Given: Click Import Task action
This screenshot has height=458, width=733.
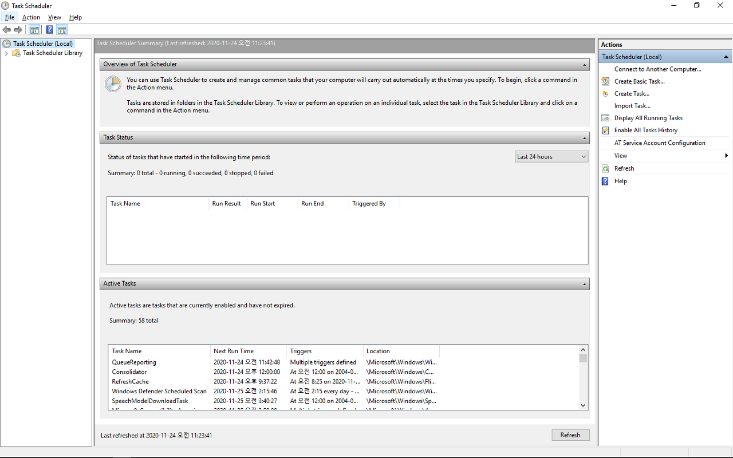Looking at the screenshot, I should (x=632, y=106).
